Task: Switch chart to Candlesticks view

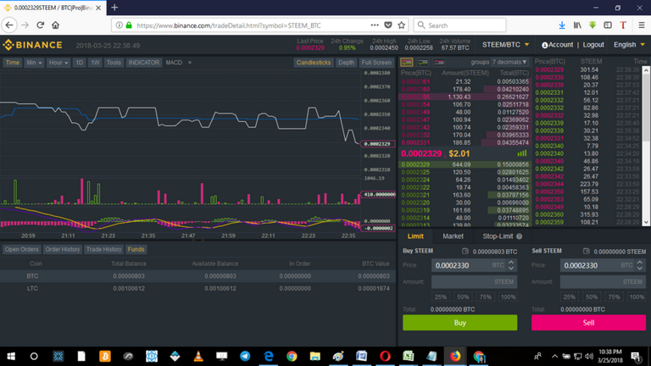Action: coord(314,63)
